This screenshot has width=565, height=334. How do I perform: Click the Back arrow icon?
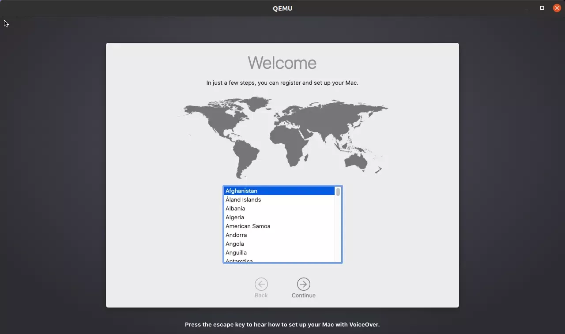[x=261, y=284]
